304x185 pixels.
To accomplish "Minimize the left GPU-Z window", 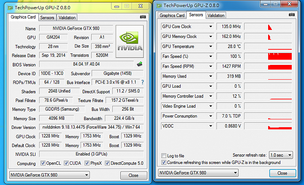I will pyautogui.click(x=117, y=6).
